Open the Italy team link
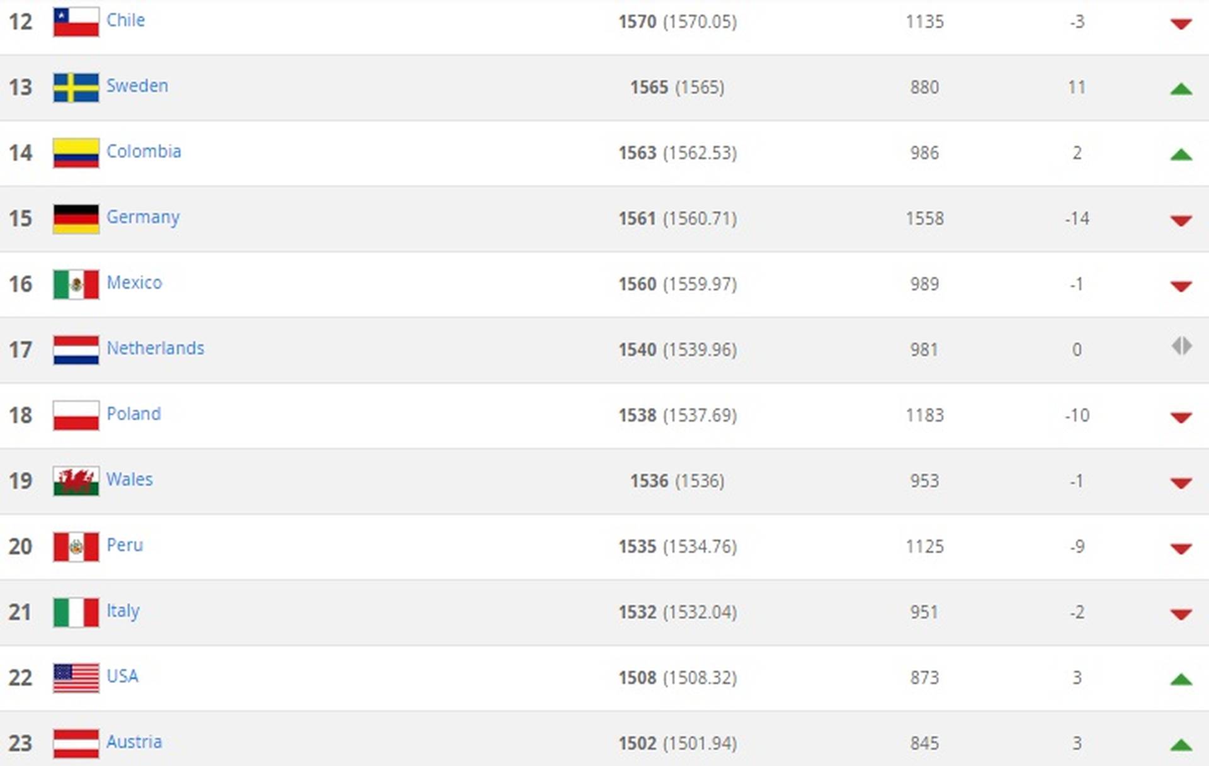This screenshot has width=1209, height=766. tap(123, 611)
